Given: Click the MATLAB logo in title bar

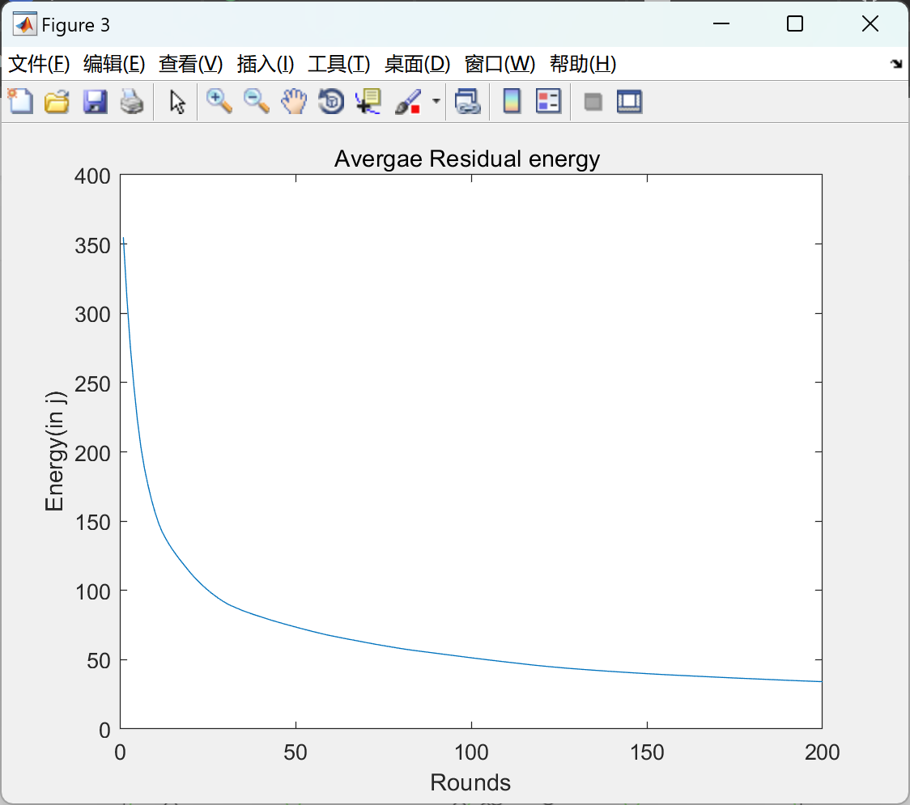Looking at the screenshot, I should click(x=25, y=23).
